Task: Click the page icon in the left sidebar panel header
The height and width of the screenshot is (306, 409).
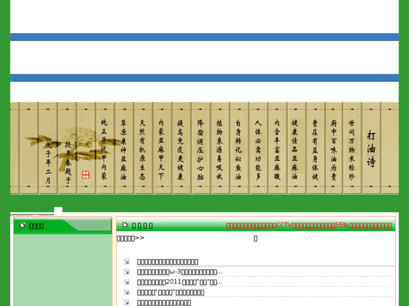Action: tap(23, 225)
